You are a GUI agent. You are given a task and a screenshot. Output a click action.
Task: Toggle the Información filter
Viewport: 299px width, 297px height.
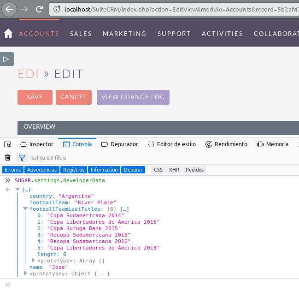[x=104, y=170]
